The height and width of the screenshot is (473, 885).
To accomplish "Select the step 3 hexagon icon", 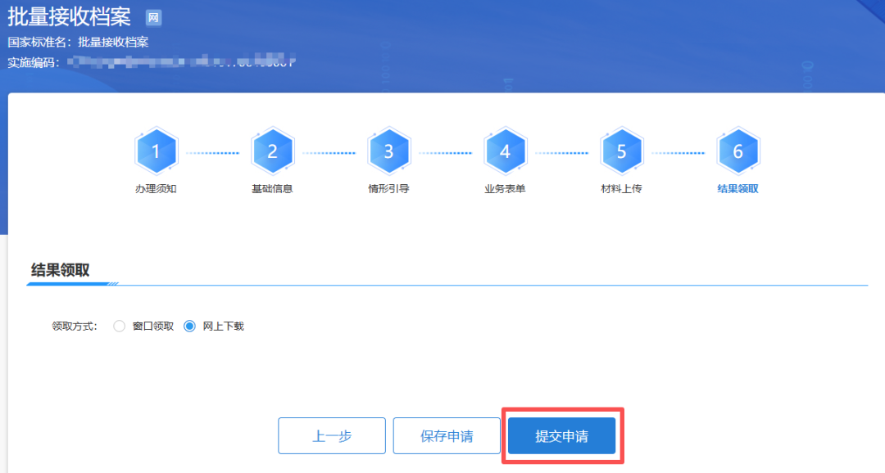I will [x=388, y=151].
